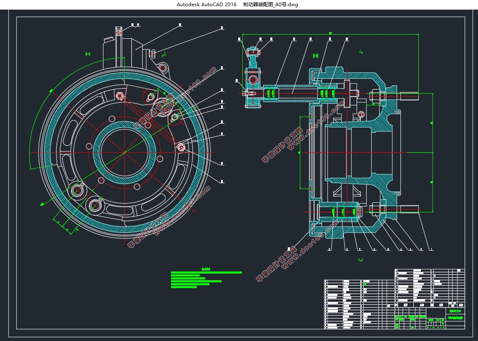
Task: Click the B-B section view label
Action: pyautogui.click(x=315, y=56)
